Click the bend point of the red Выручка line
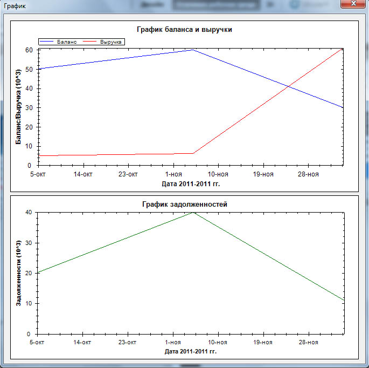The width and height of the screenshot is (369, 368). click(x=193, y=153)
